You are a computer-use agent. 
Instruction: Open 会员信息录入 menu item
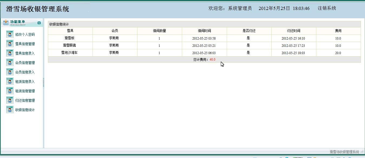click(x=25, y=72)
